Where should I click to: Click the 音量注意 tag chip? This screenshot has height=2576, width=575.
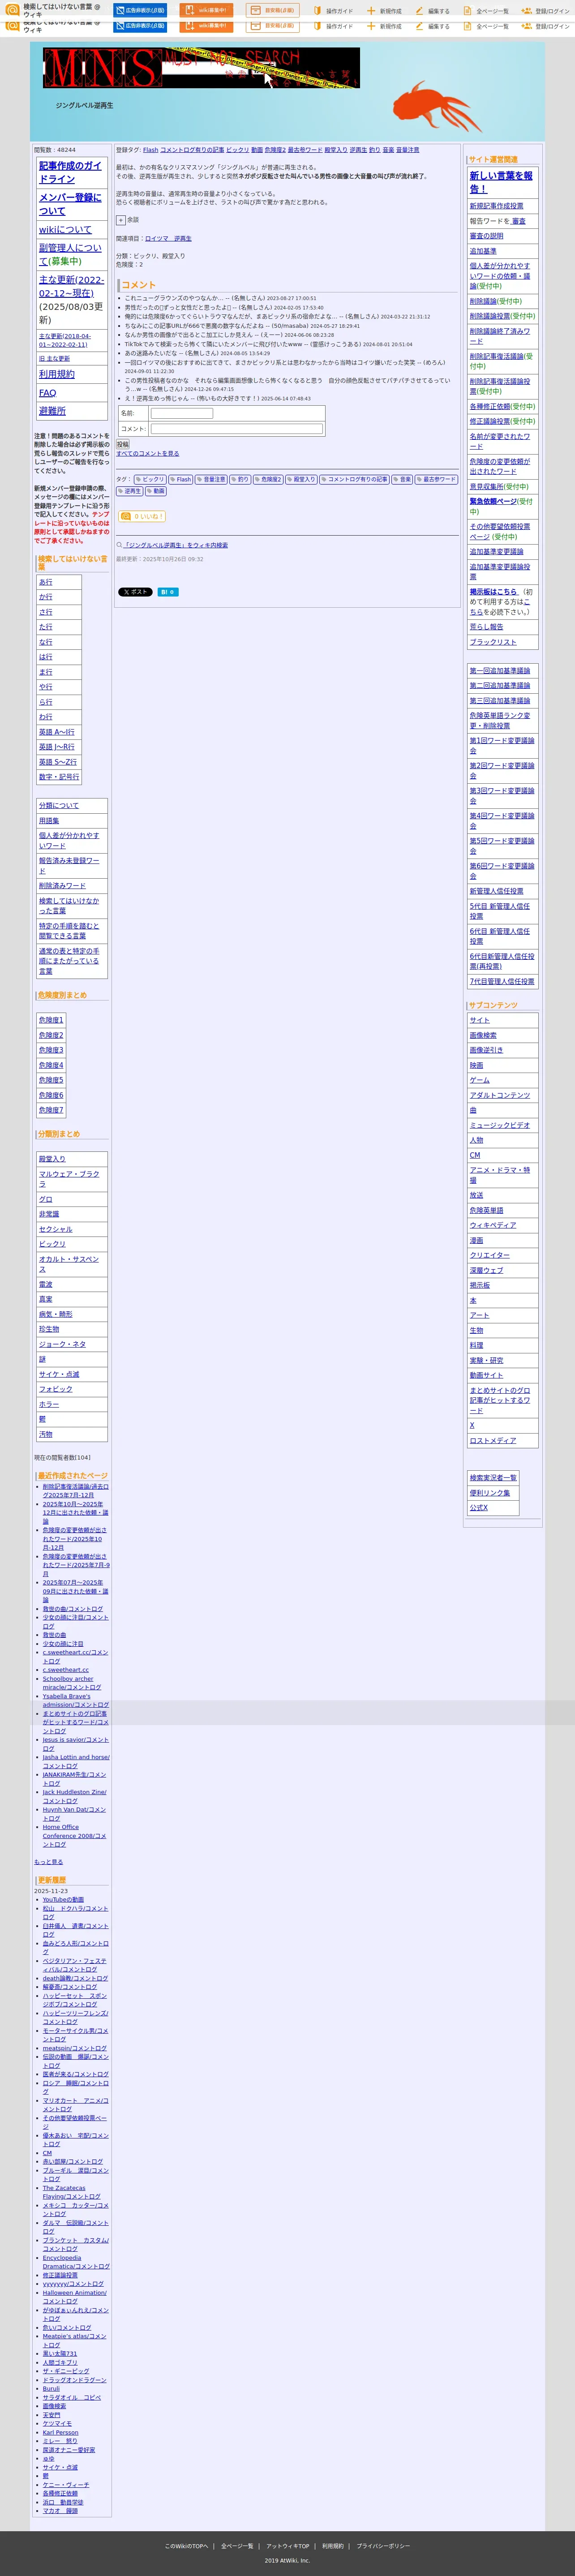[x=211, y=479]
